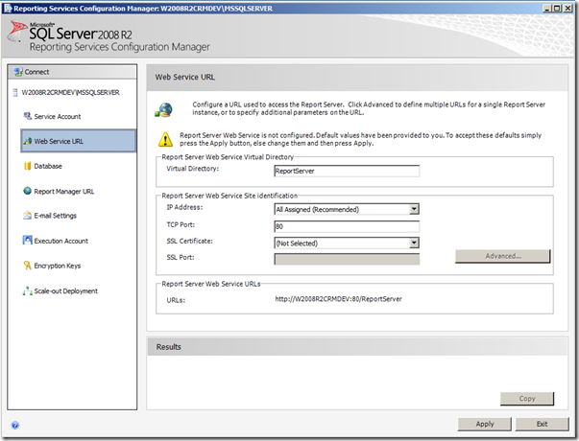Click the Copy button in Results
Screen dimensions: 579x441
pyautogui.click(x=527, y=399)
